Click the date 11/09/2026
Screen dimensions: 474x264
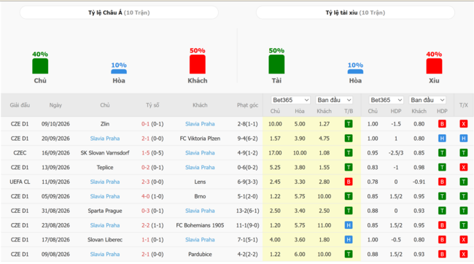click(x=55, y=182)
